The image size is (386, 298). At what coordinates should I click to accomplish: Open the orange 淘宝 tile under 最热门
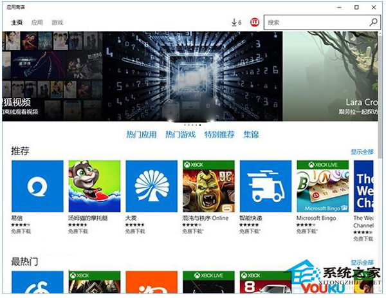tap(152, 282)
